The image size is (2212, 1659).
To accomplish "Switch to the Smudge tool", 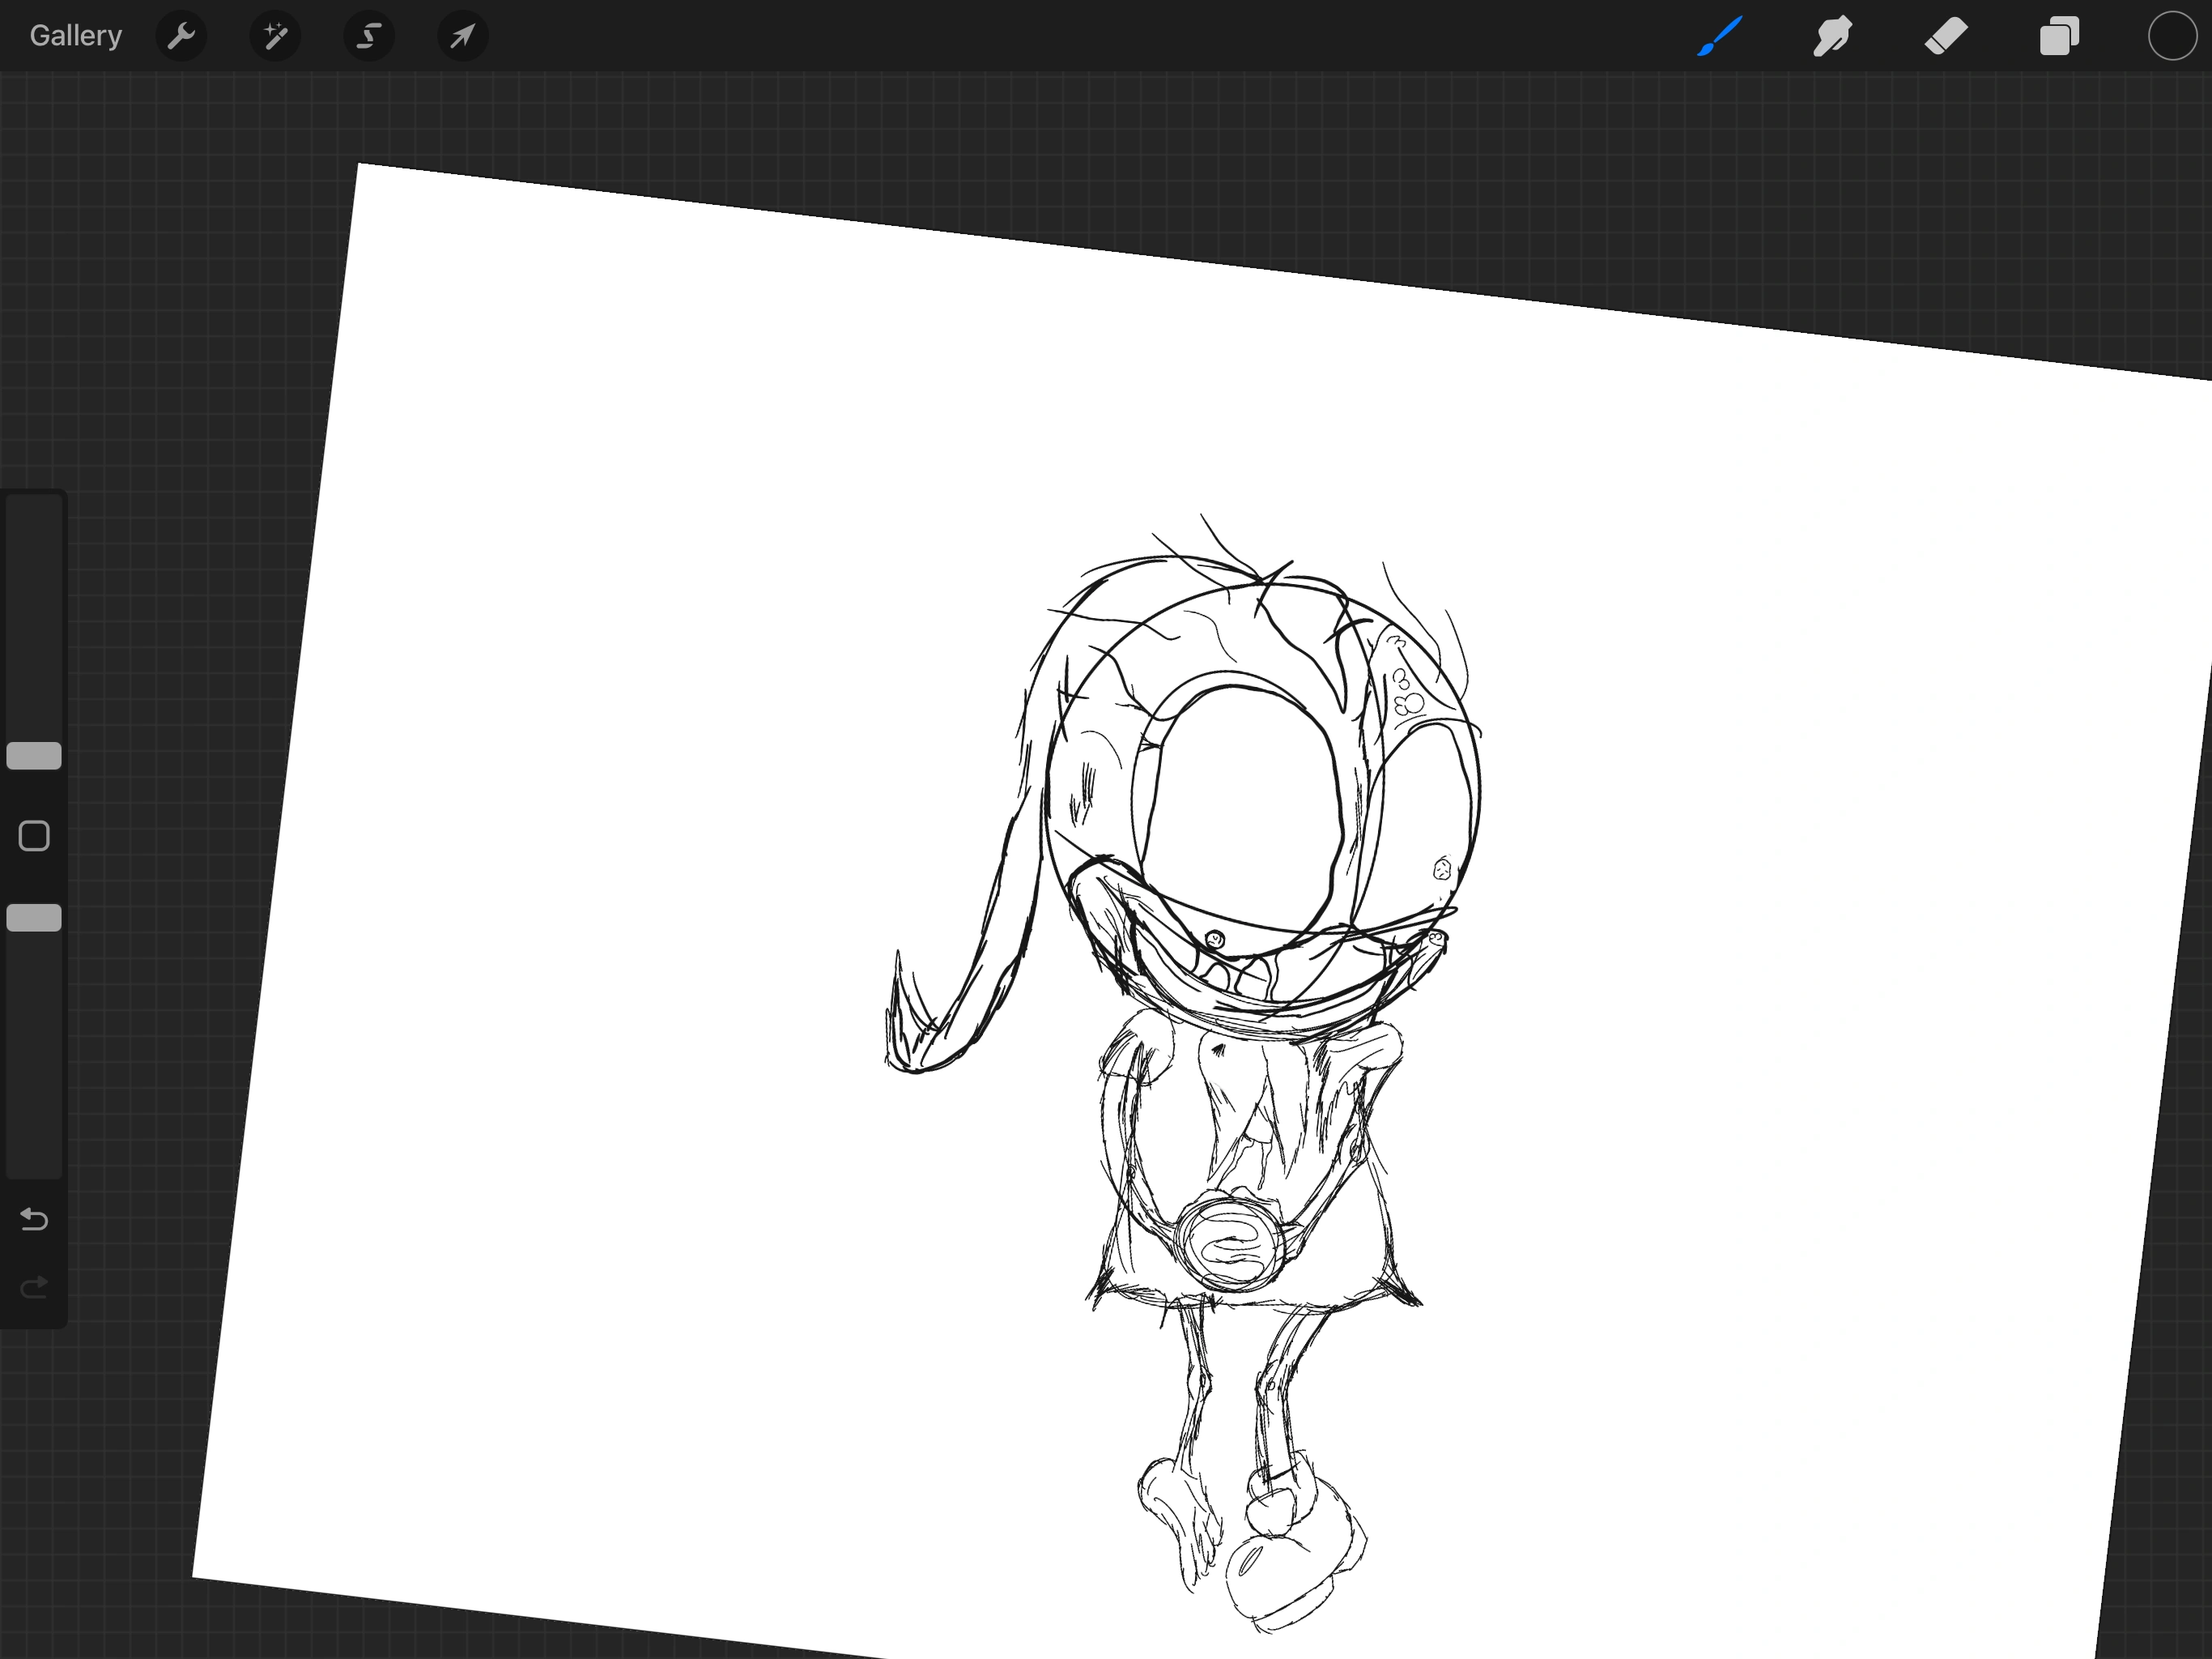I will point(1832,36).
